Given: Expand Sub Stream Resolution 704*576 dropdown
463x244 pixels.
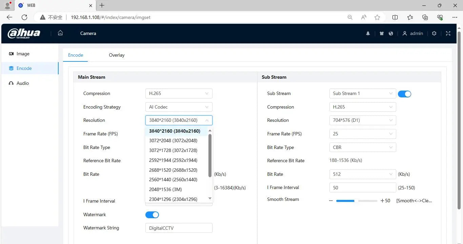Looking at the screenshot, I should (x=362, y=120).
